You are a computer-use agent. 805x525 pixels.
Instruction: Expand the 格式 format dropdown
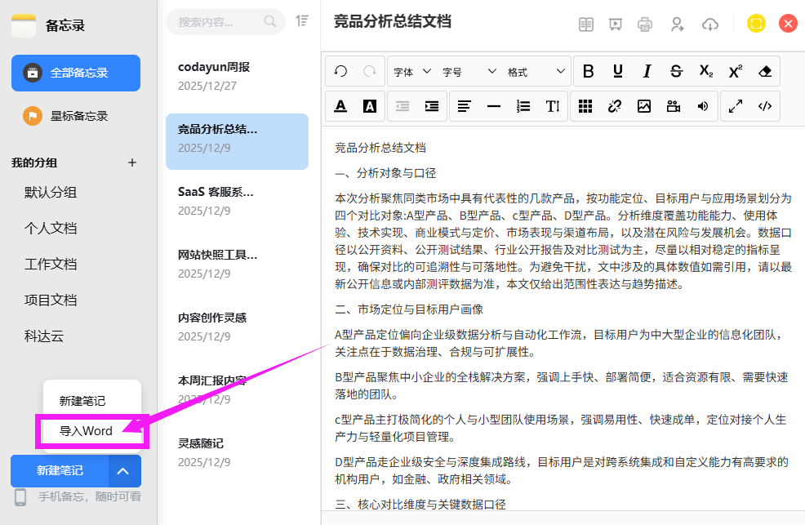pyautogui.click(x=536, y=72)
